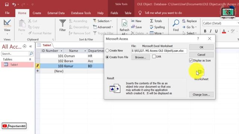Collapse navigation pane with double chevron
This screenshot has height=134, width=239.
tap(31, 46)
